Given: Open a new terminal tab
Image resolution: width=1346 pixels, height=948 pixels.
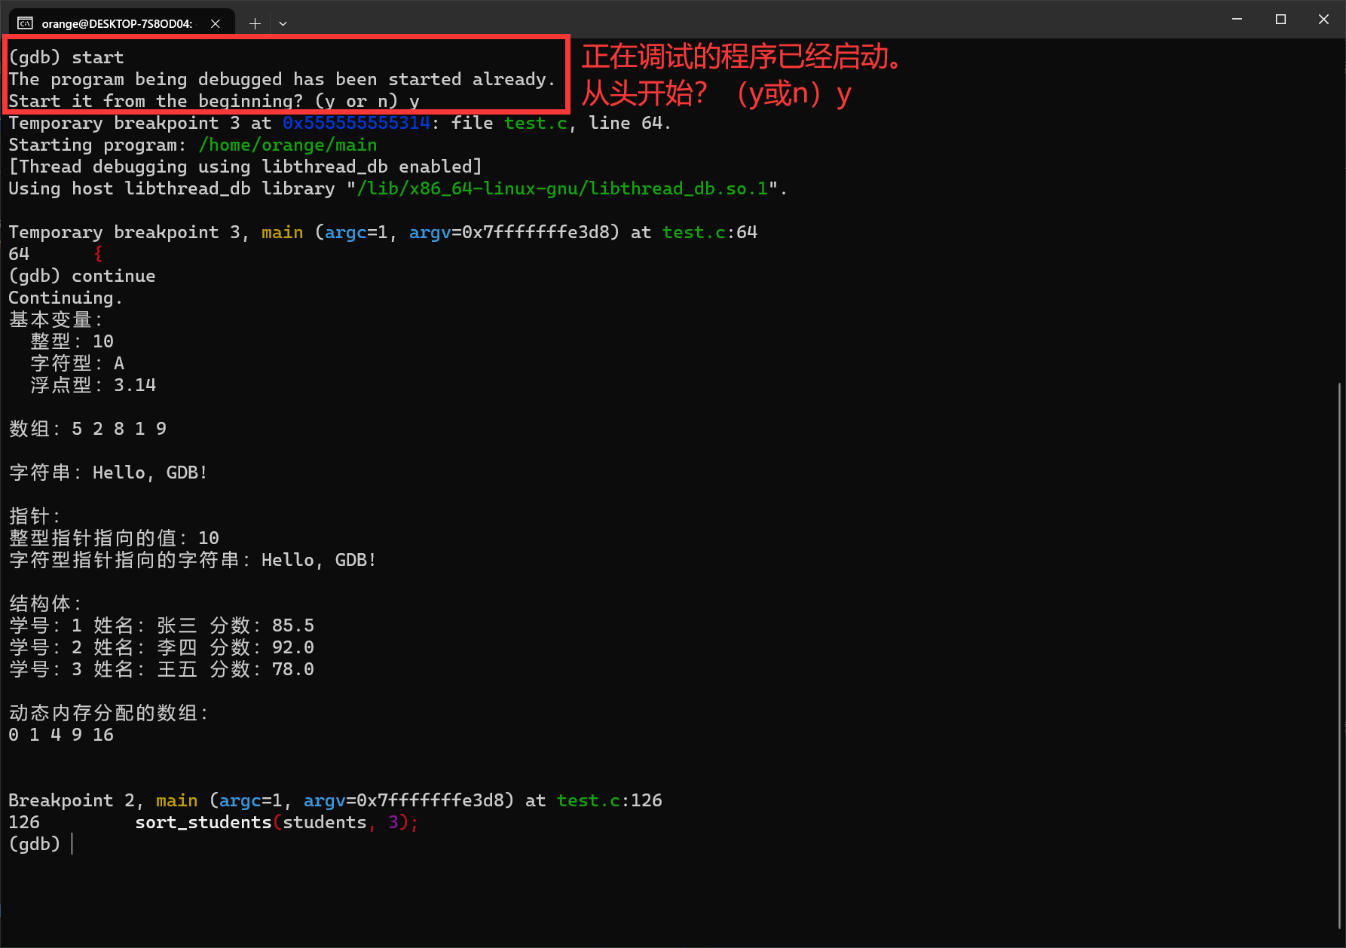Looking at the screenshot, I should [x=255, y=23].
